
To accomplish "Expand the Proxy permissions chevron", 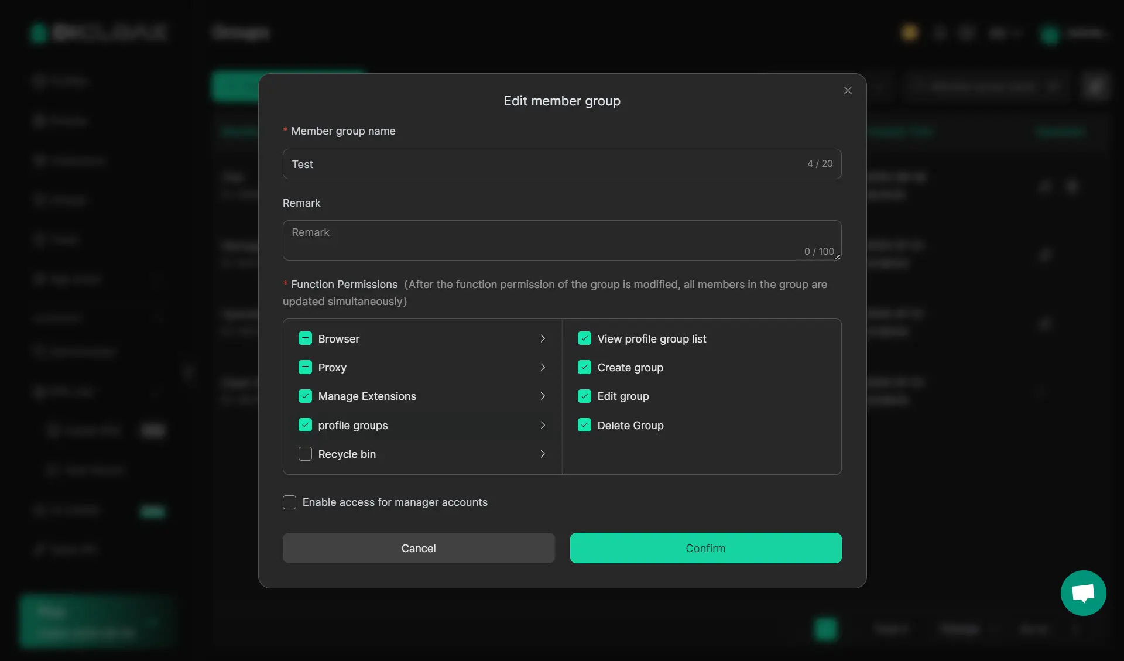I will (543, 367).
